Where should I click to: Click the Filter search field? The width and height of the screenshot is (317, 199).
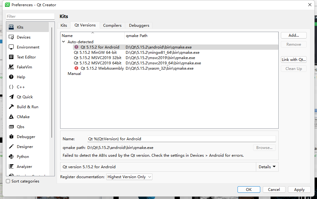[30, 16]
